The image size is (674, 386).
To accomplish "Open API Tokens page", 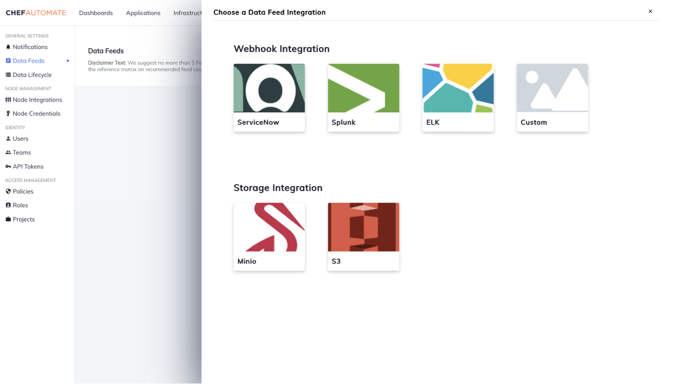I will (28, 166).
